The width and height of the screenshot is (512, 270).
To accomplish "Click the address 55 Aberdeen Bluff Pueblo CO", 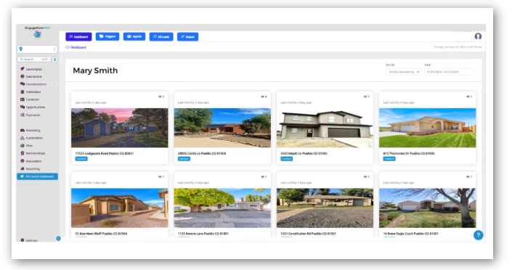I will point(101,234).
